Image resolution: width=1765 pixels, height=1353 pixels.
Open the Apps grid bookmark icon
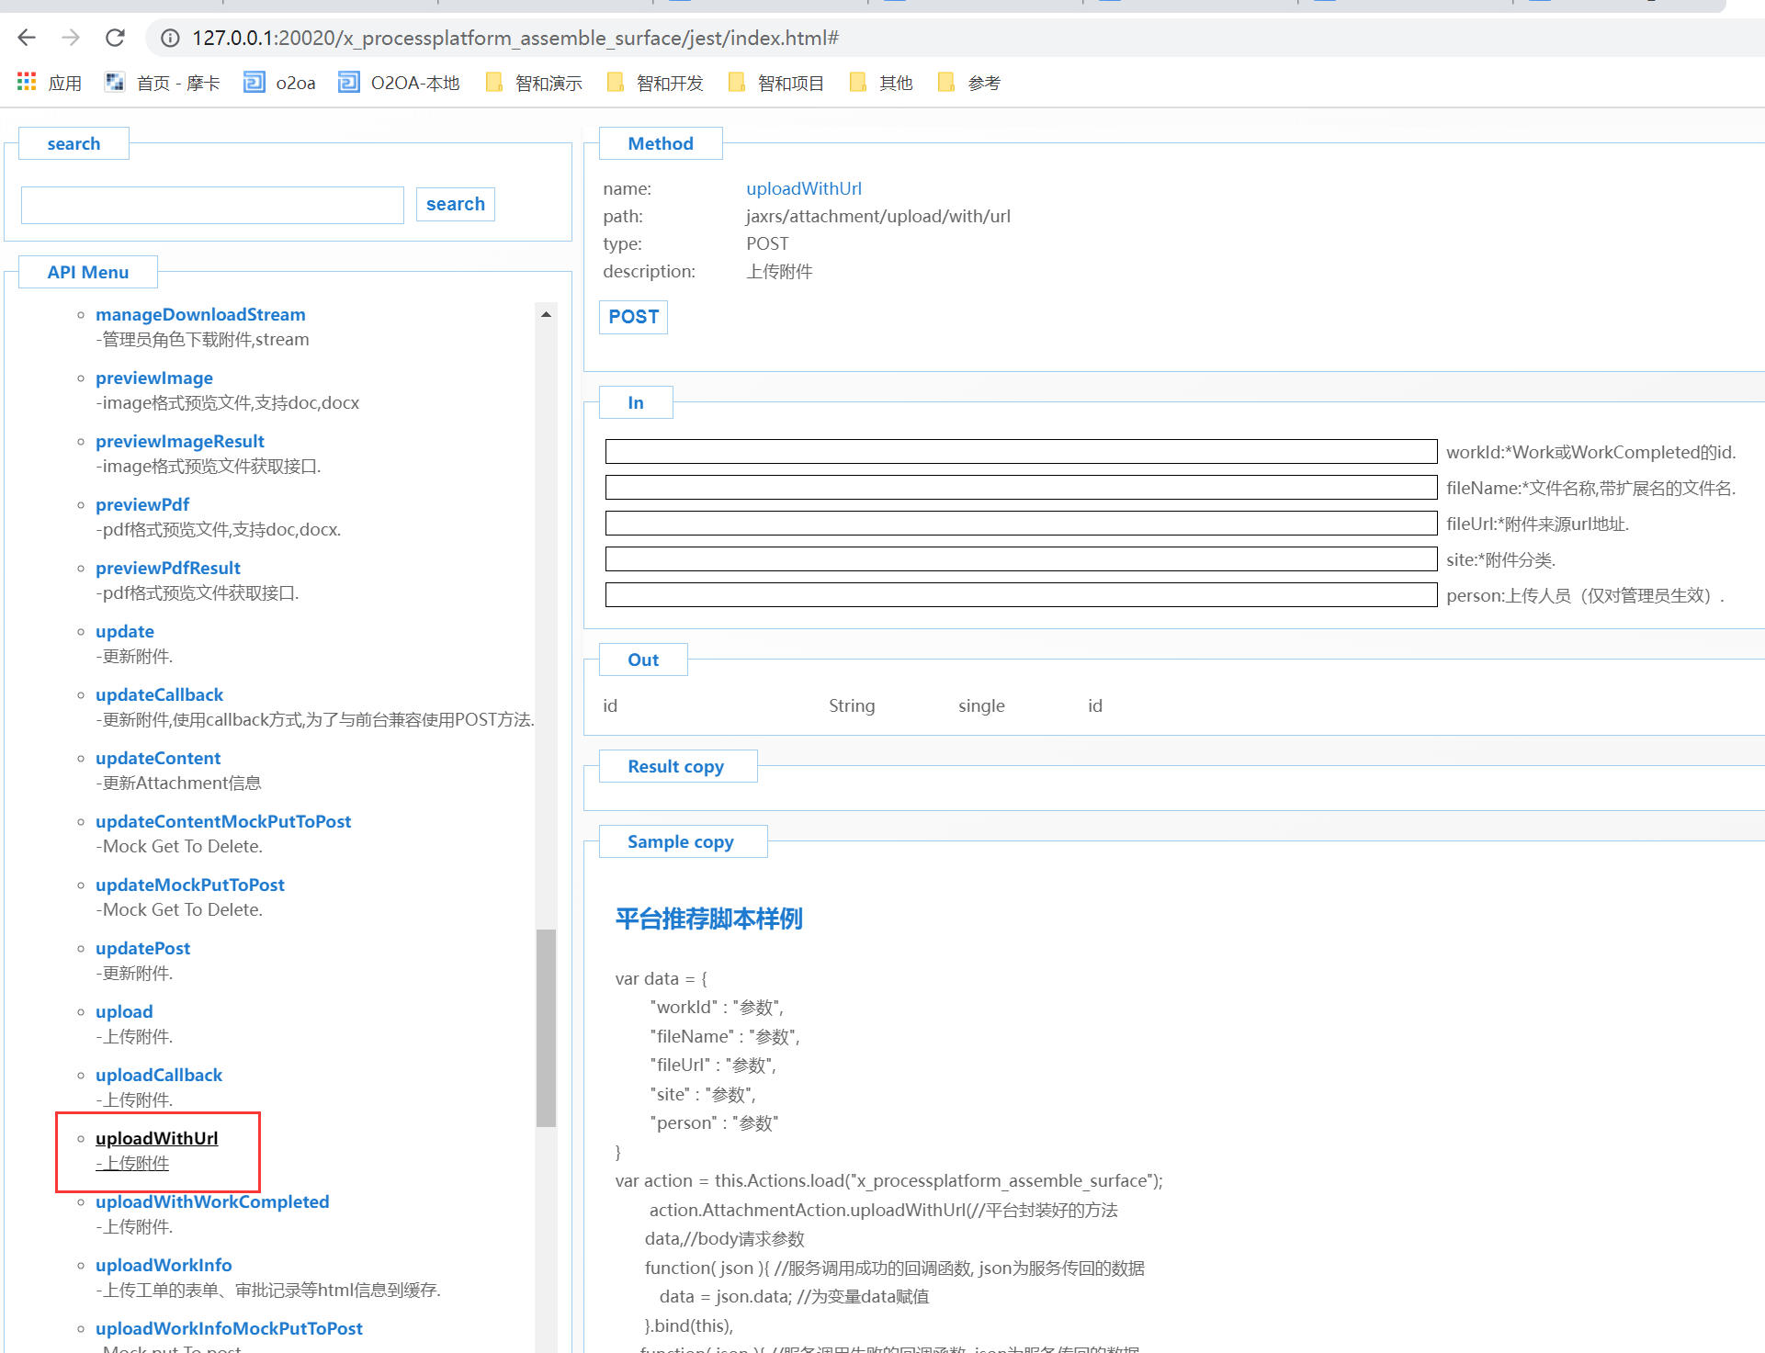click(x=27, y=83)
